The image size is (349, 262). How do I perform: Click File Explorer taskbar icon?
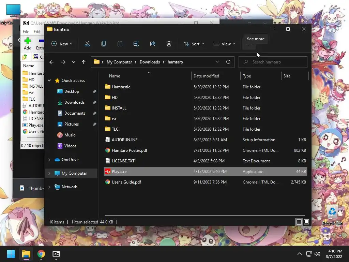pos(26,254)
